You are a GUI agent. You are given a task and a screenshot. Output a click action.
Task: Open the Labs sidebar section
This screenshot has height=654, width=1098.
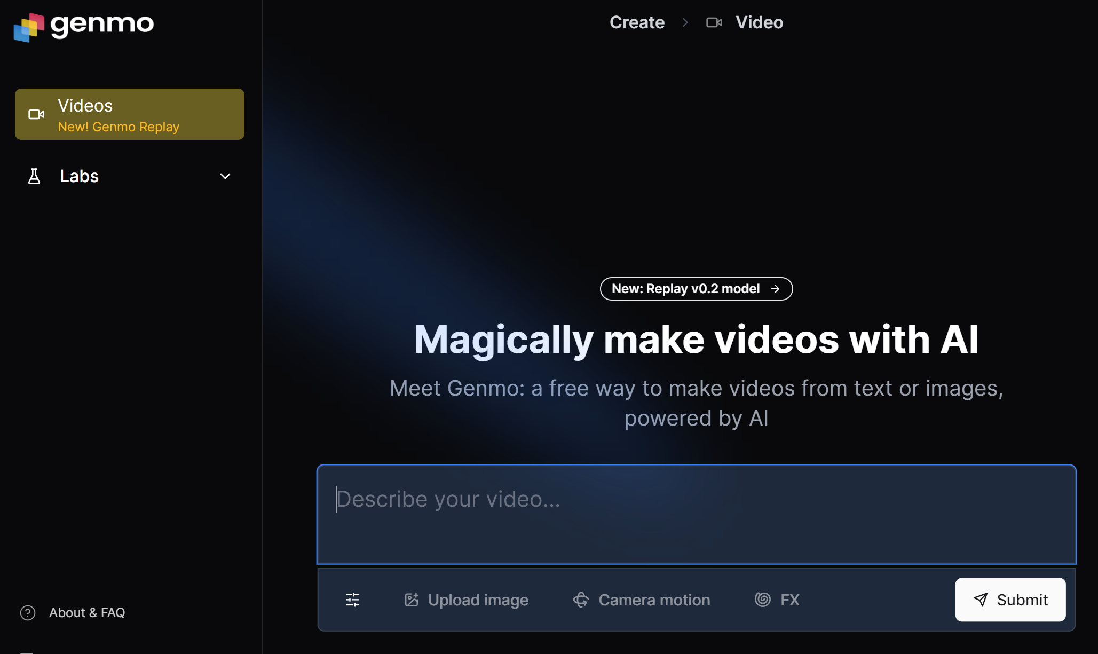tap(79, 176)
